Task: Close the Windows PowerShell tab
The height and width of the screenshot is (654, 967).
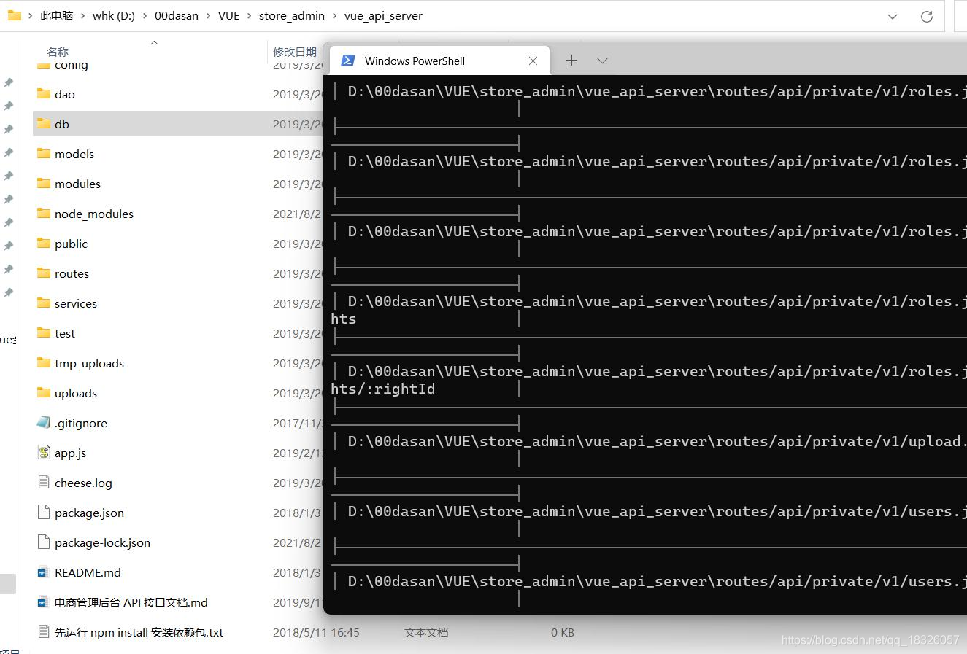Action: [533, 61]
